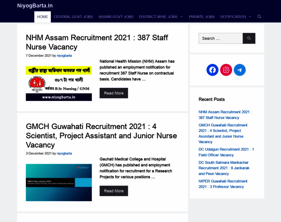Click Read More under GMCH Guwahati post

(x=114, y=191)
